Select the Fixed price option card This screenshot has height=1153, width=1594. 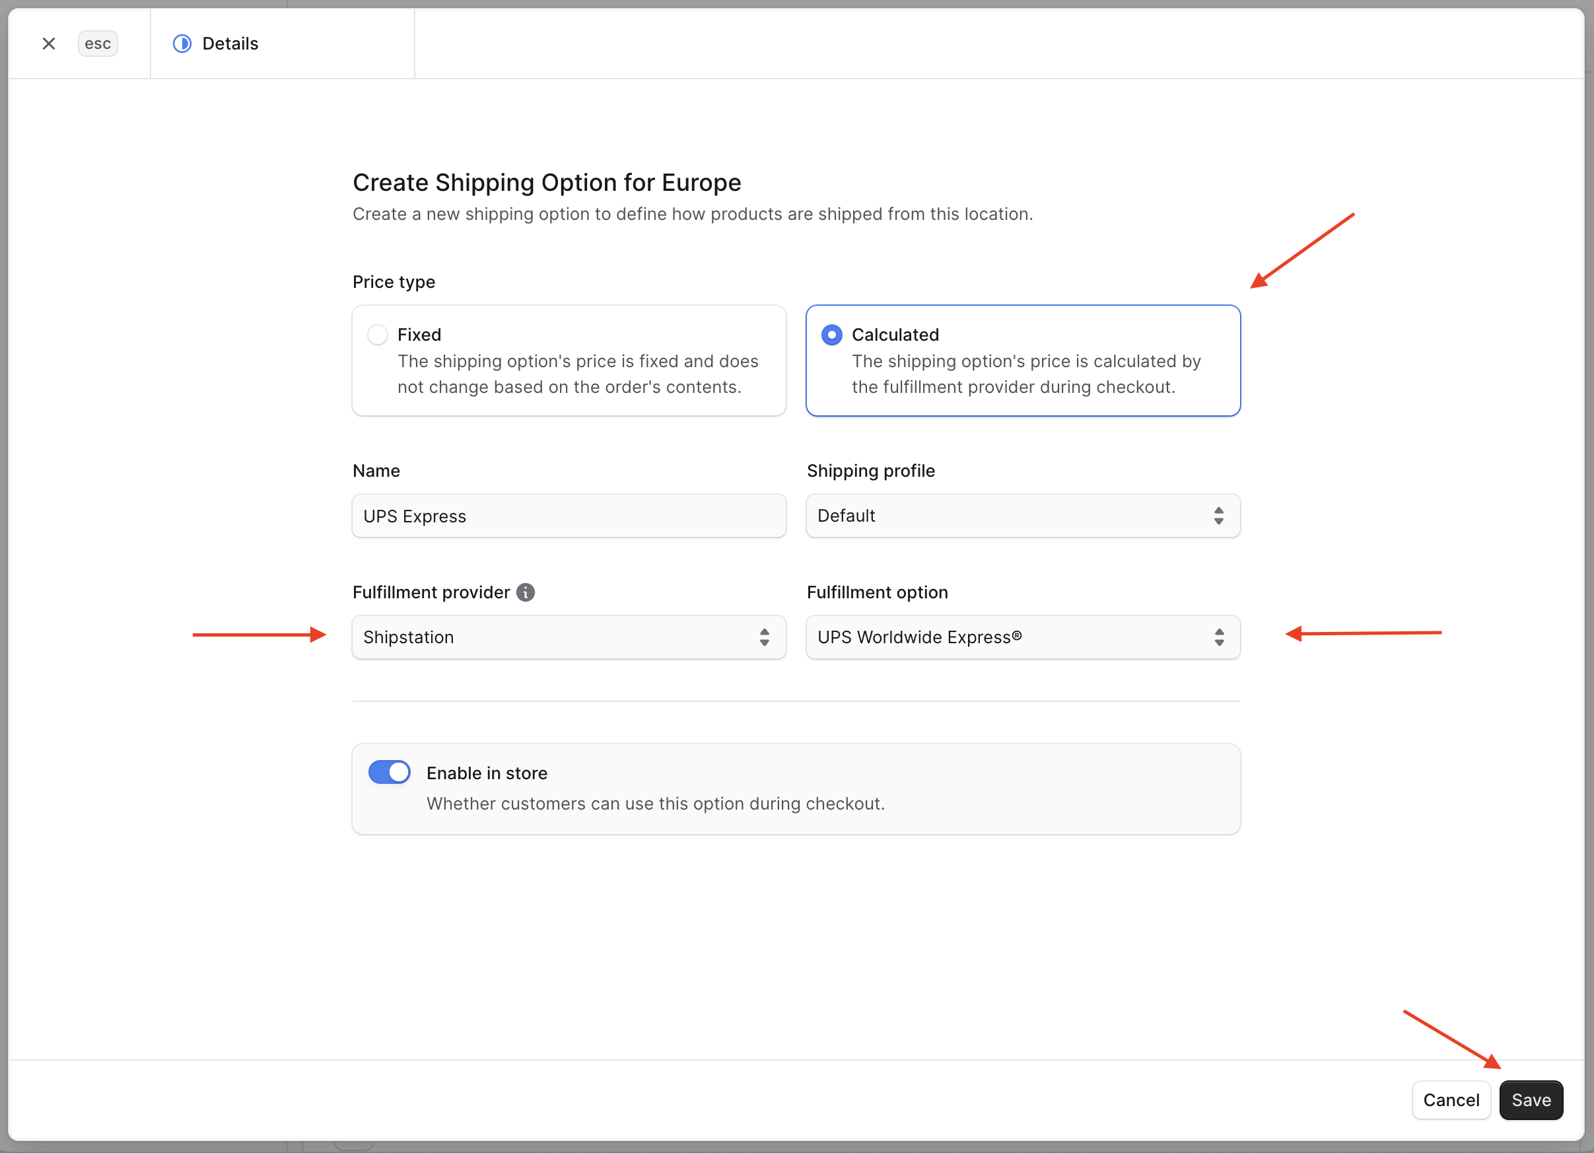569,360
